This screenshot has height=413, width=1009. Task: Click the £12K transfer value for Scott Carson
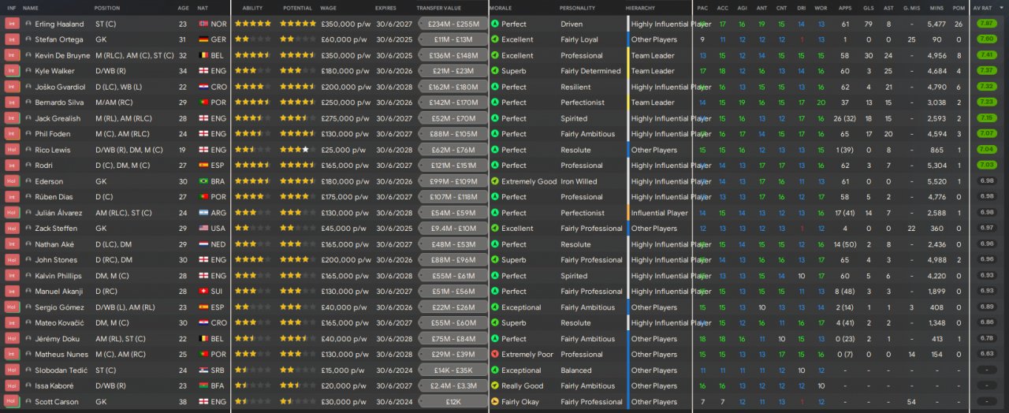452,402
